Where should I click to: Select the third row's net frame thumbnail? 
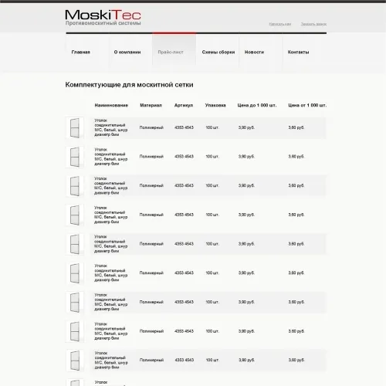coord(75,186)
